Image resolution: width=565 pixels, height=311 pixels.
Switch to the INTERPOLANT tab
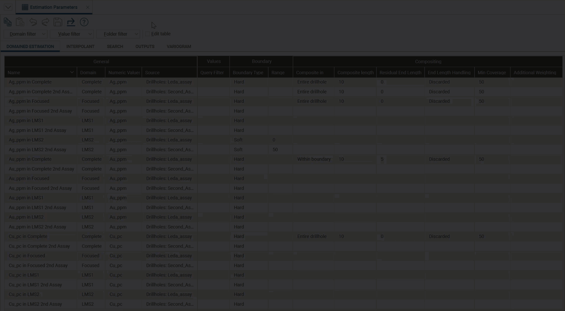coord(80,47)
